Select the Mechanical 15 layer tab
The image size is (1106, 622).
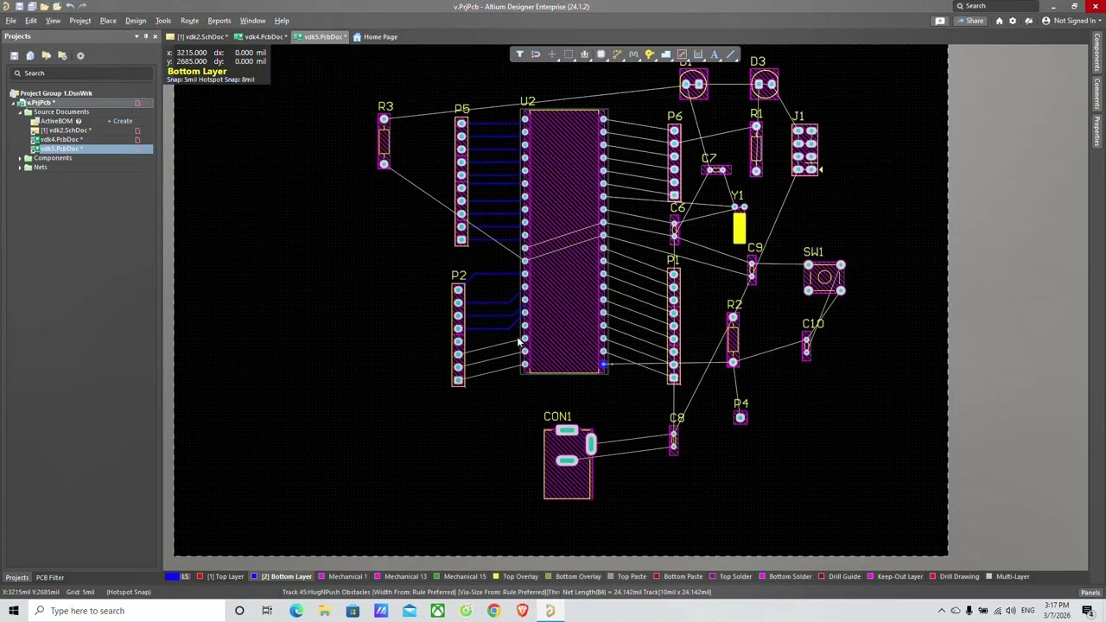461,576
